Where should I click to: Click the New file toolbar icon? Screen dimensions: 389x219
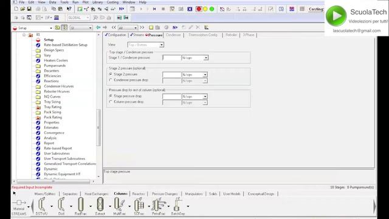pyautogui.click(x=16, y=9)
